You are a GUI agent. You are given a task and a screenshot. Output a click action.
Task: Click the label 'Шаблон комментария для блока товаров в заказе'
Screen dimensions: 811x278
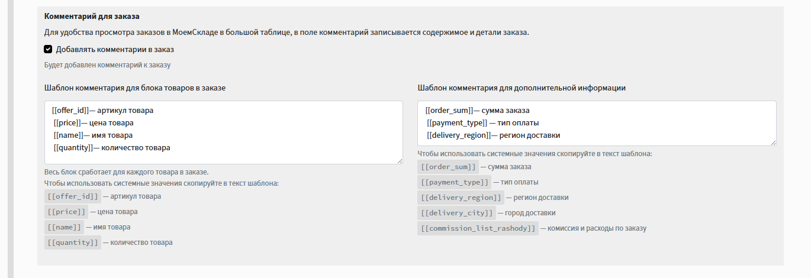(135, 88)
